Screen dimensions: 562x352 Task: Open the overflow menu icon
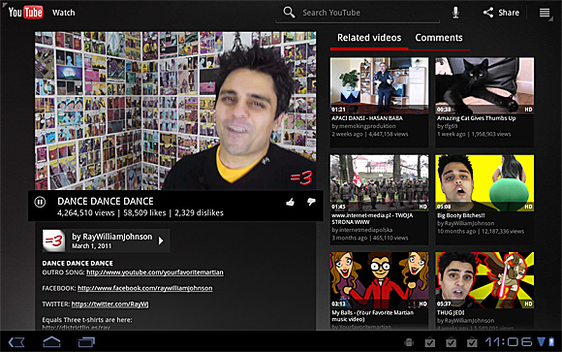(545, 13)
